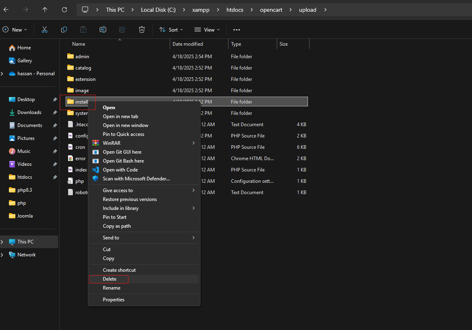The image size is (472, 330).
Task: Click the trash Delete icon in toolbar
Action: click(x=142, y=30)
